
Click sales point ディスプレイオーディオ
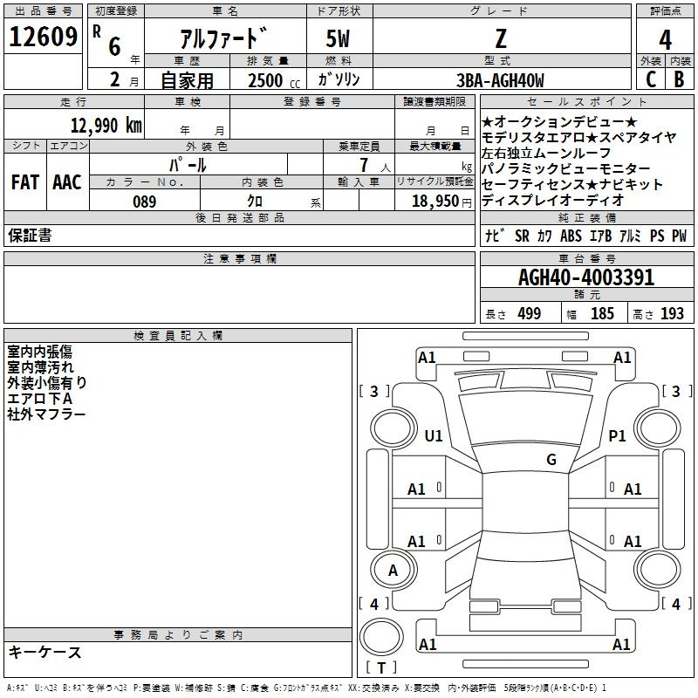553,200
